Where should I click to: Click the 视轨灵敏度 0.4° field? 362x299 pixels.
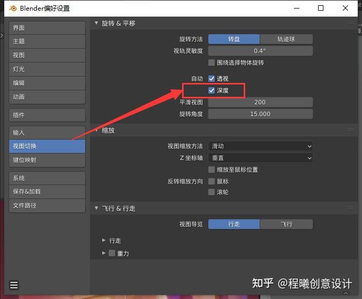point(260,51)
